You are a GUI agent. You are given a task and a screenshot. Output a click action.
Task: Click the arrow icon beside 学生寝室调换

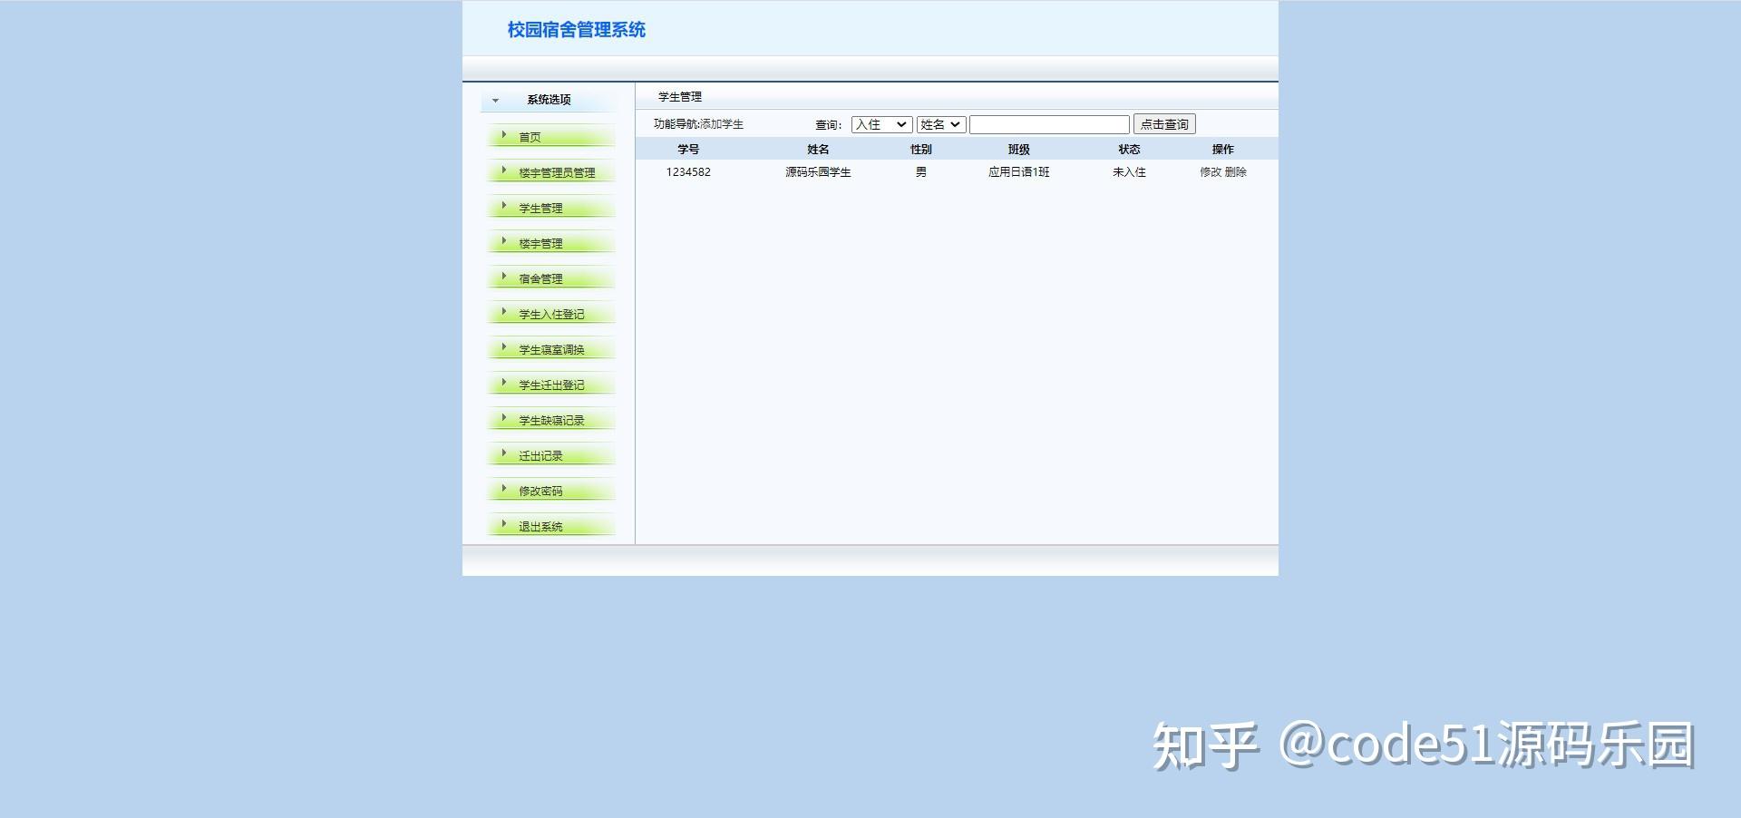click(505, 348)
